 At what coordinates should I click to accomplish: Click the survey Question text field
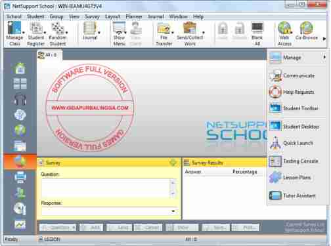[x=106, y=188]
